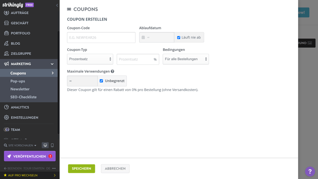Collapse the Marketing menu section
This screenshot has width=318, height=179.
click(52, 64)
